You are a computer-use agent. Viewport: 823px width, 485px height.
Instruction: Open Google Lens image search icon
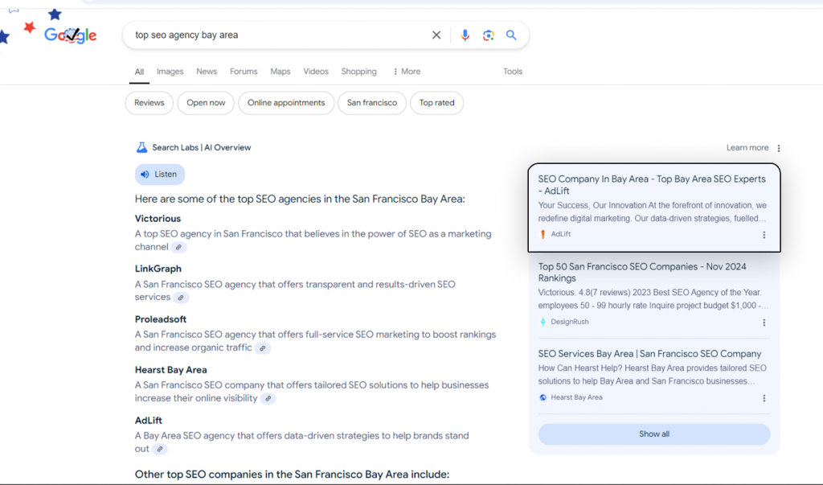(489, 35)
